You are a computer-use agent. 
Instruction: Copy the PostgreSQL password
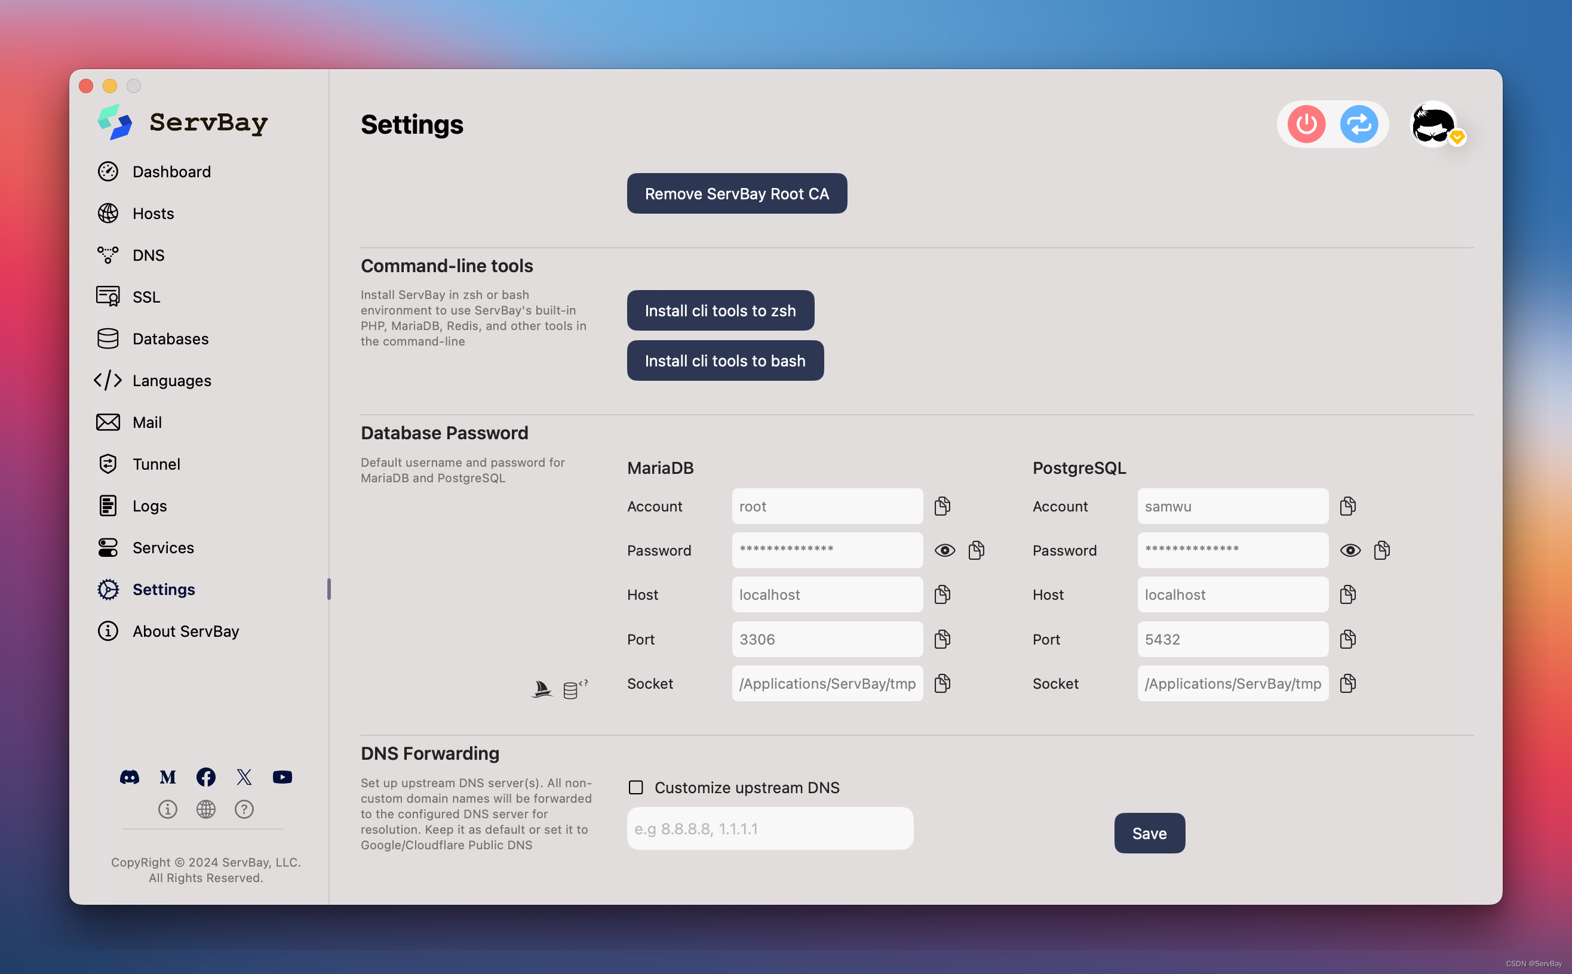pos(1382,550)
